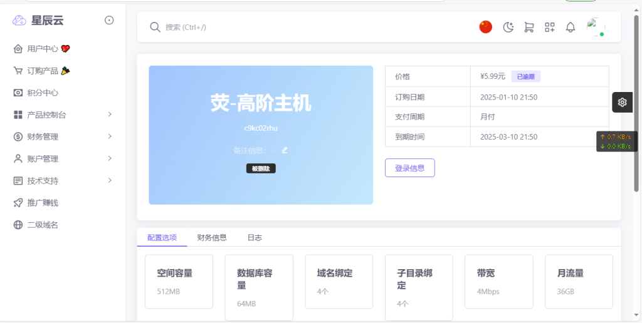Toggle the sidebar pin circle icon
Viewport: 642px width, 323px height.
click(109, 20)
